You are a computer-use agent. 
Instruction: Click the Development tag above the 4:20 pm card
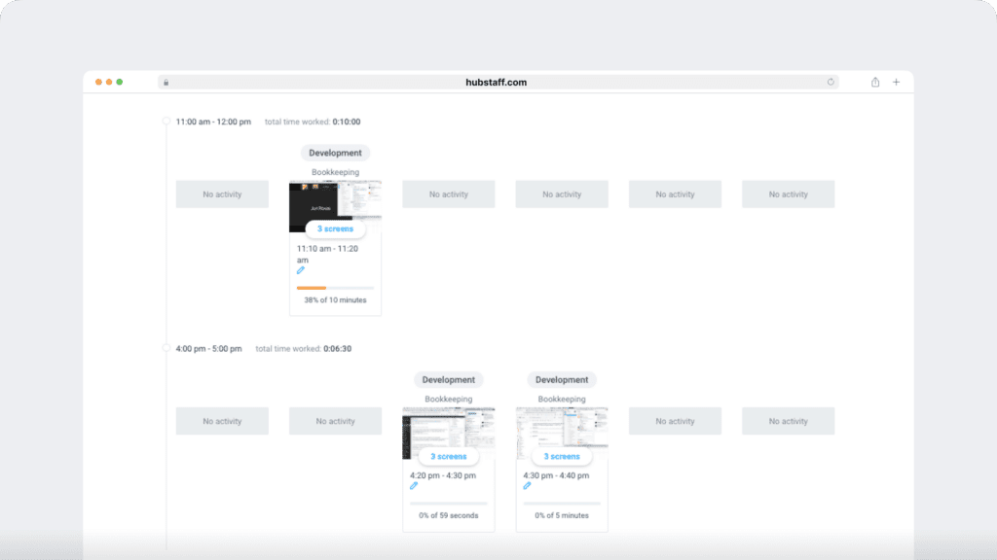448,380
